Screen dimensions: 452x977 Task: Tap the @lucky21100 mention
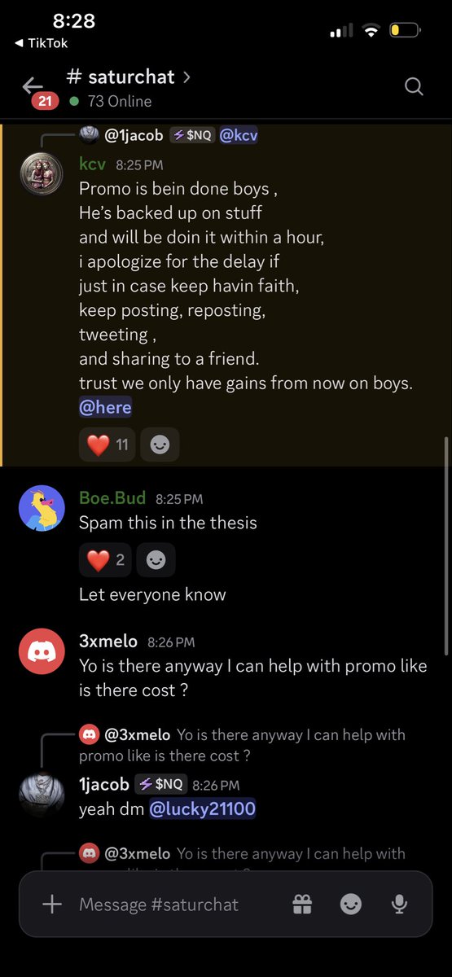click(x=201, y=809)
